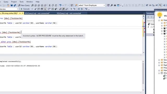Click the Query Options icon
Screen dimensions: 167x94
point(42,9)
